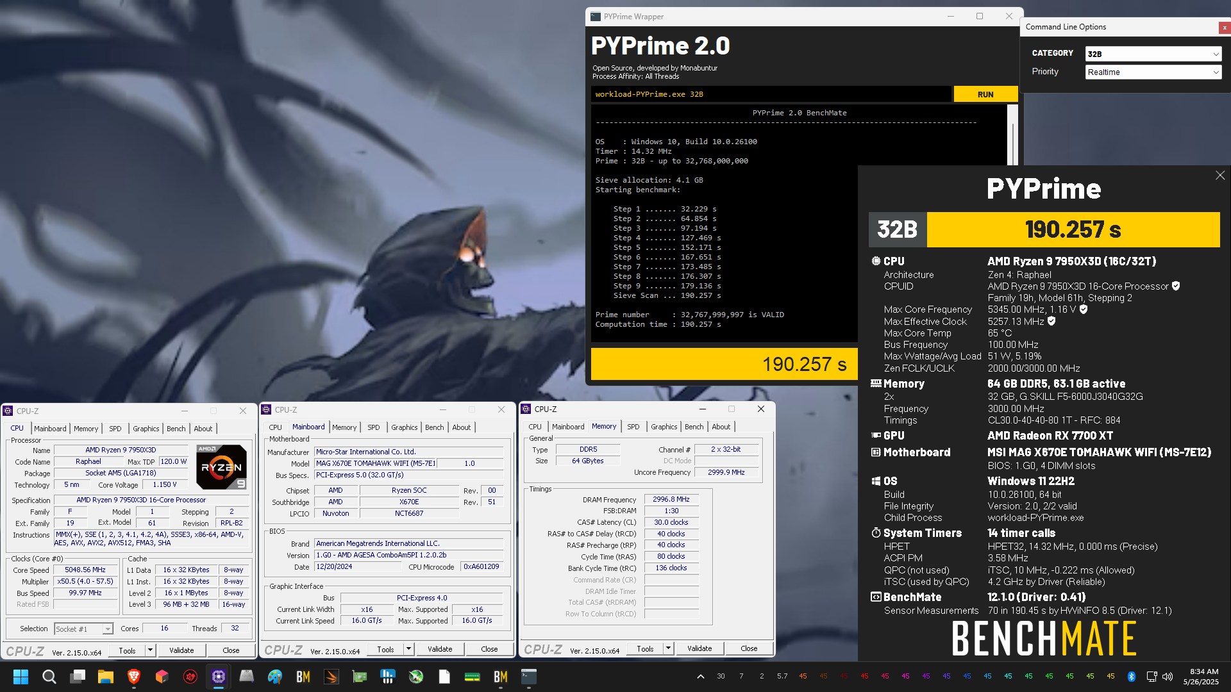
Task: Click the verified shield next to CPUID
Action: point(1176,286)
